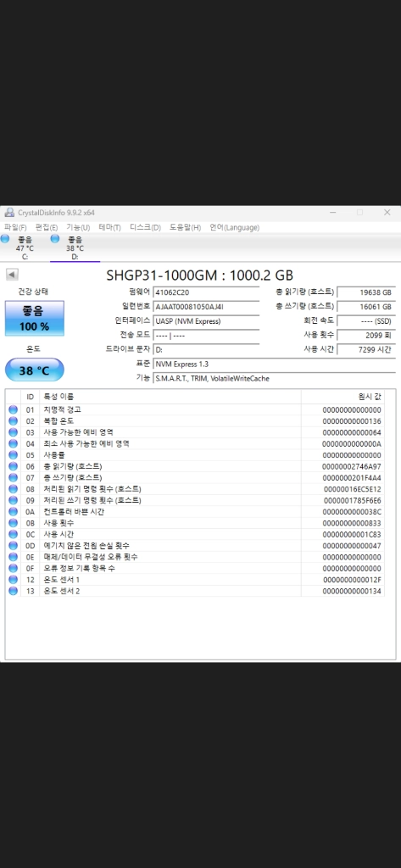Select the 사용률 attribute name
This screenshot has height=868, width=401.
coord(54,455)
